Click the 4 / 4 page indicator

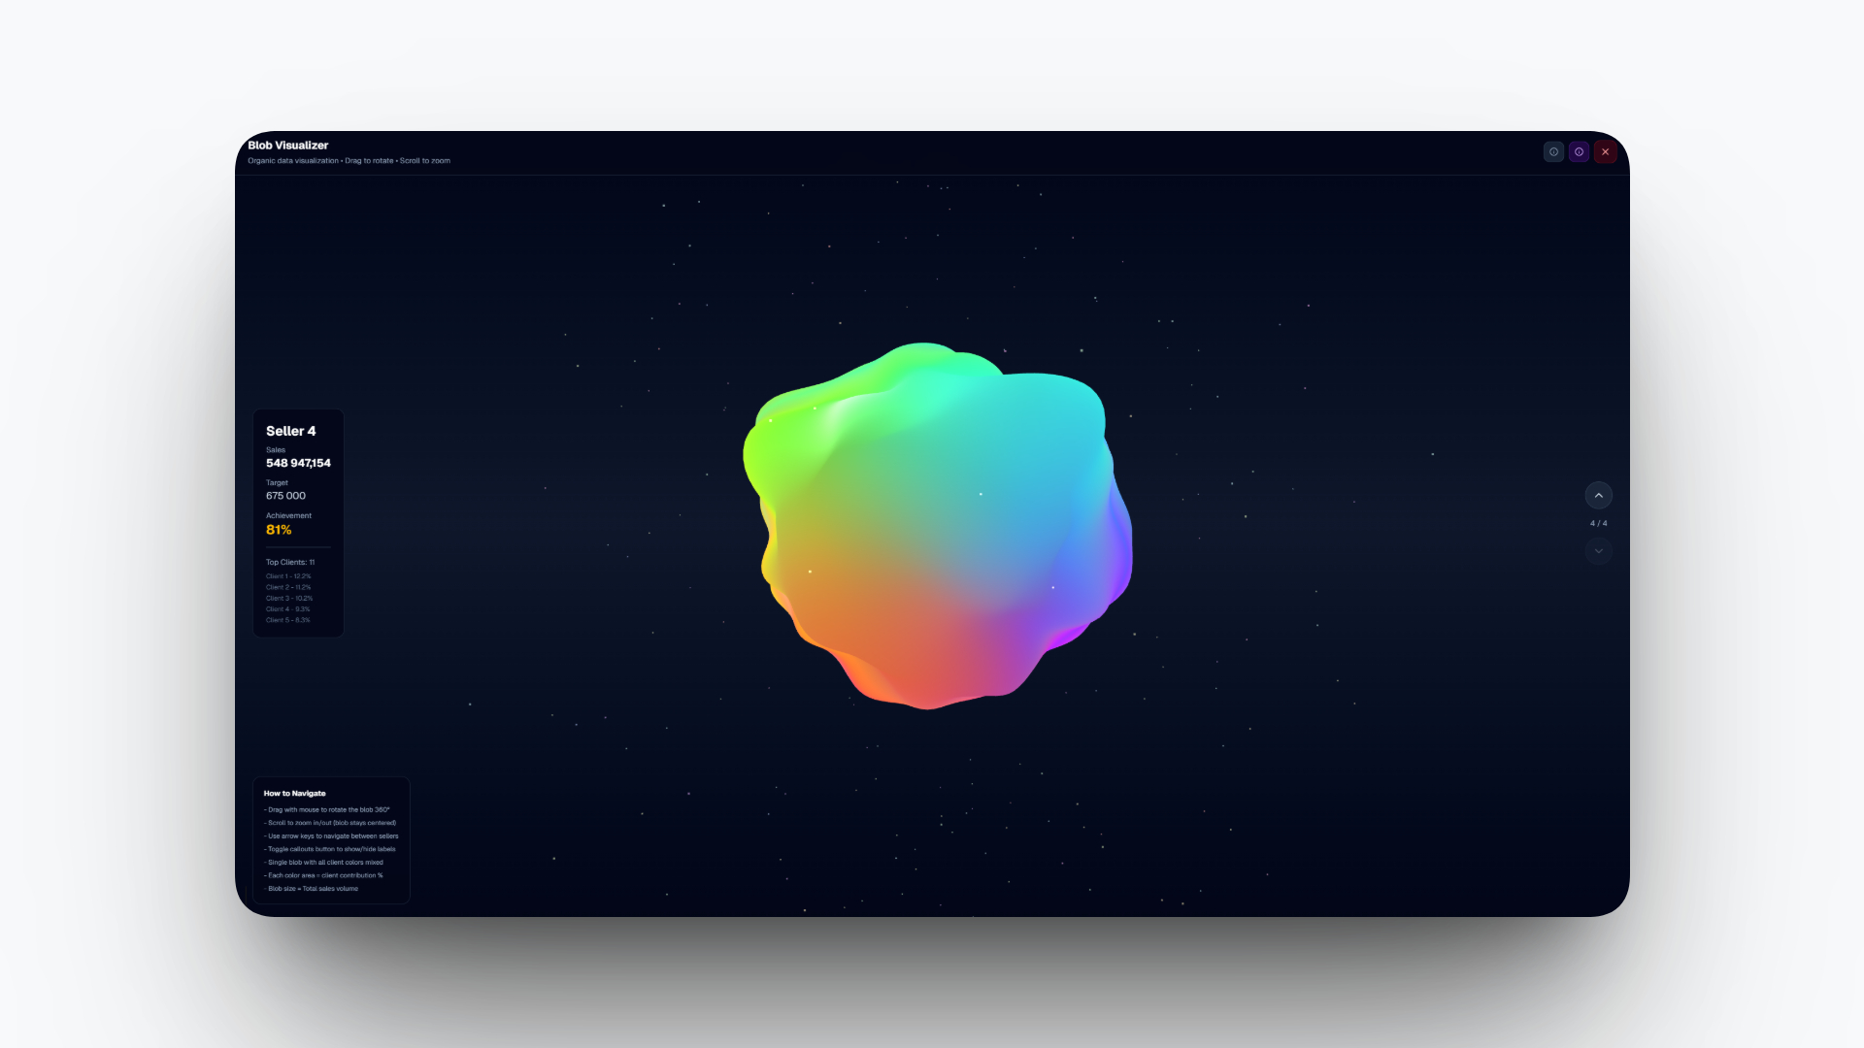pos(1598,523)
